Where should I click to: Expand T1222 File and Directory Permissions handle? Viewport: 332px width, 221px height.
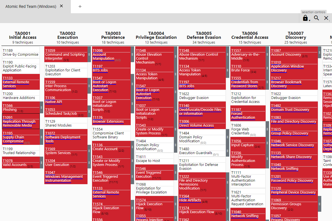tap(228, 182)
